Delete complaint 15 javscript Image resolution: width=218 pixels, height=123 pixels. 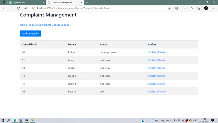tap(162, 84)
